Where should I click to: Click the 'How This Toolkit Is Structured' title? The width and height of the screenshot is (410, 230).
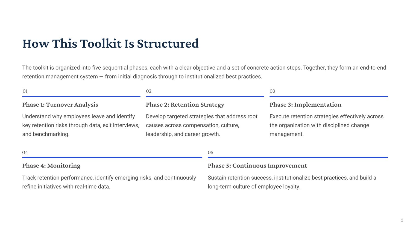[x=110, y=44]
